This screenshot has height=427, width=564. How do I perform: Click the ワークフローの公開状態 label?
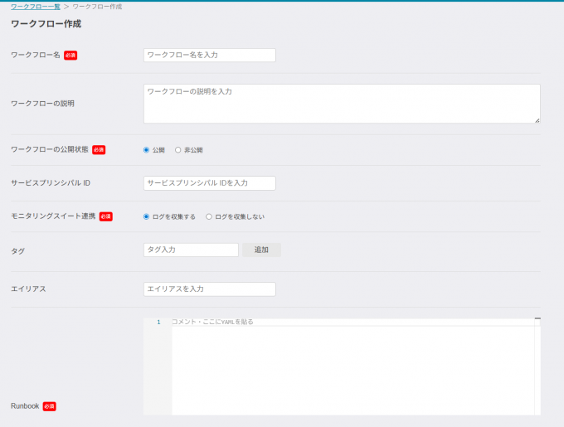[x=50, y=149]
